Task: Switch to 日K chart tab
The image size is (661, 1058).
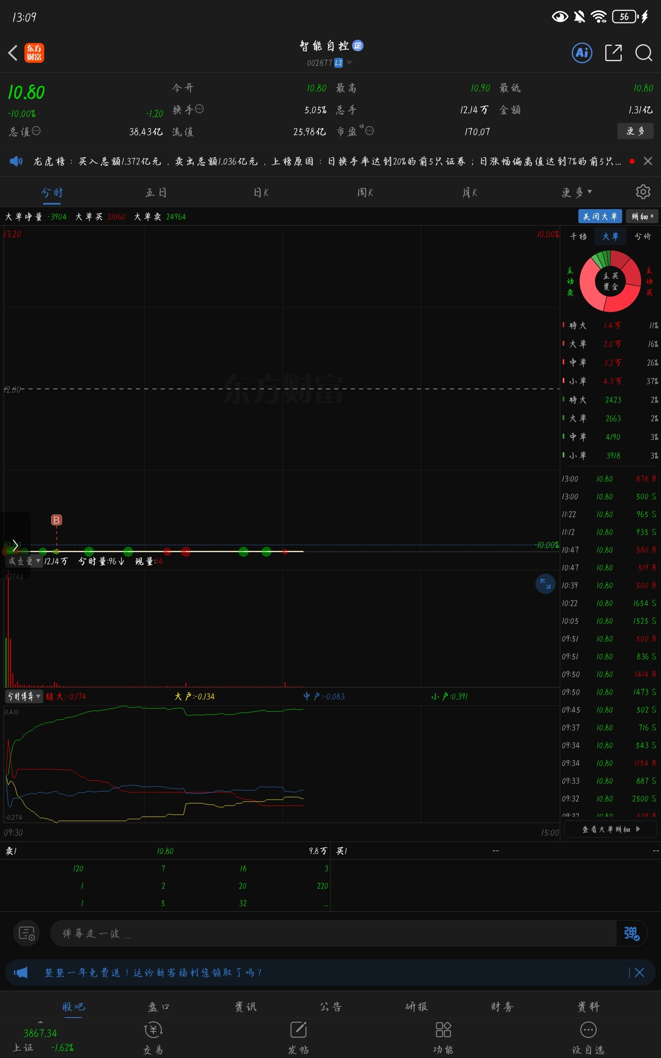Action: click(x=261, y=192)
